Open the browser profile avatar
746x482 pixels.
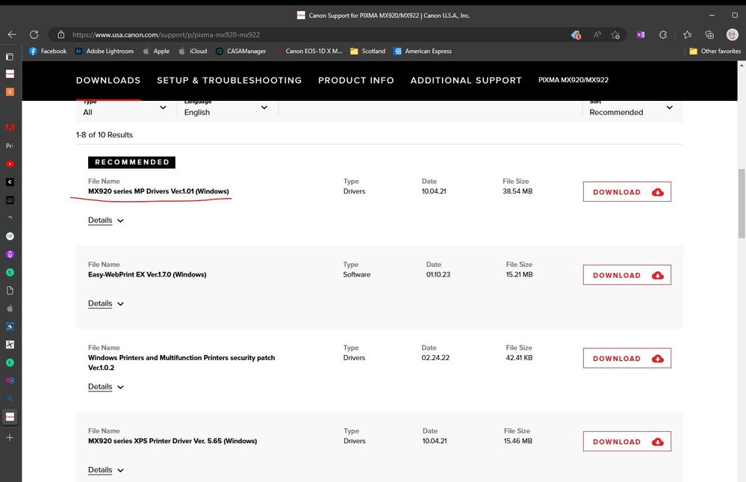click(x=733, y=34)
